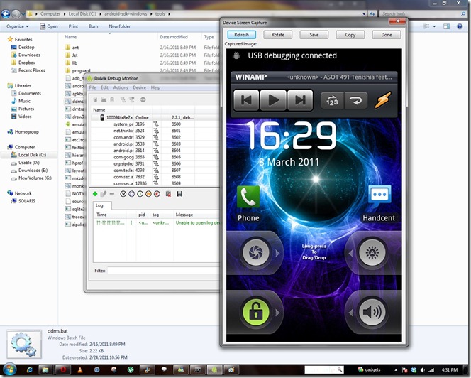Image resolution: width=471 pixels, height=378 pixels.
Task: Open the view options dropdown arrow
Action: [434, 26]
